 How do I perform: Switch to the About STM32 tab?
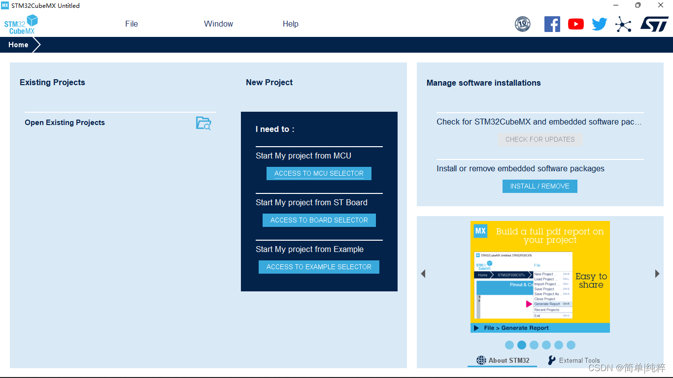[x=503, y=360]
